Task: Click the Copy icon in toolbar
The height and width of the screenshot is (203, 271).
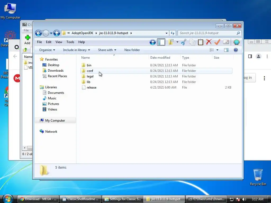Action: pos(192,42)
